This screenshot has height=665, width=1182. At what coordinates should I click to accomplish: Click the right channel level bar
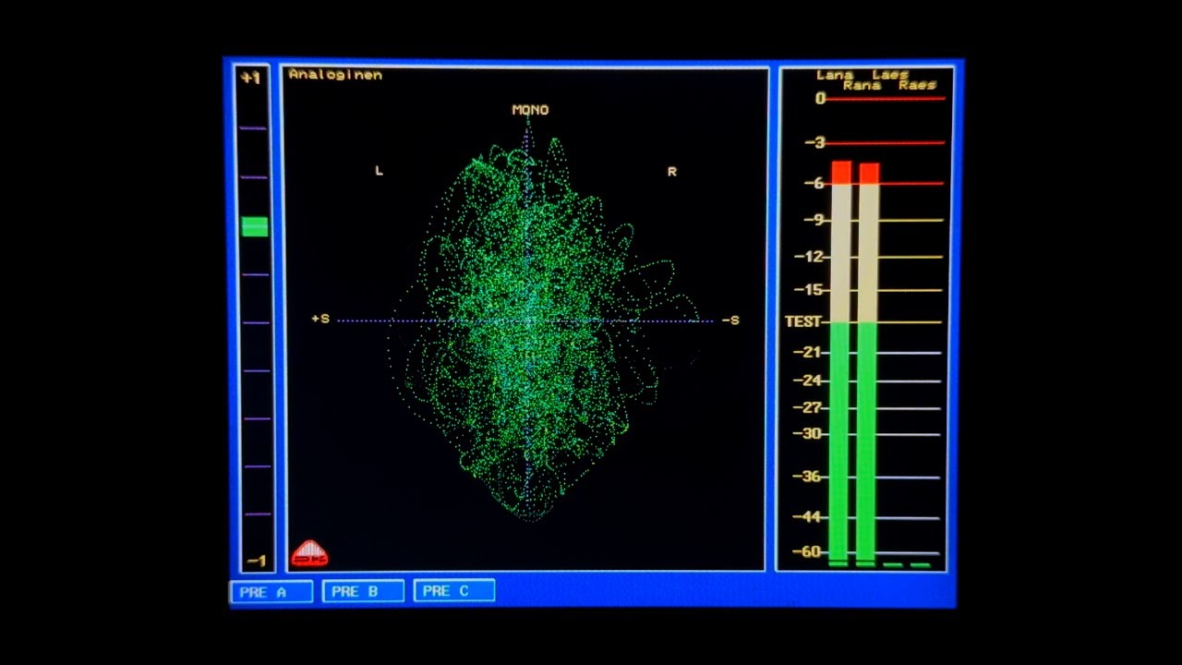coord(868,361)
